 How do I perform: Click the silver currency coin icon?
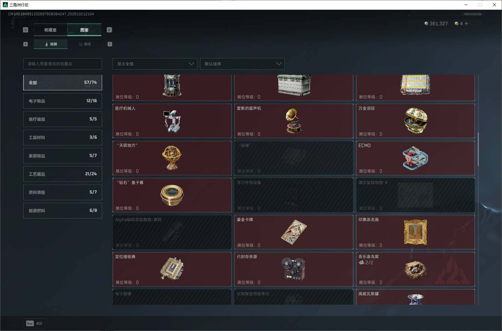pyautogui.click(x=426, y=24)
